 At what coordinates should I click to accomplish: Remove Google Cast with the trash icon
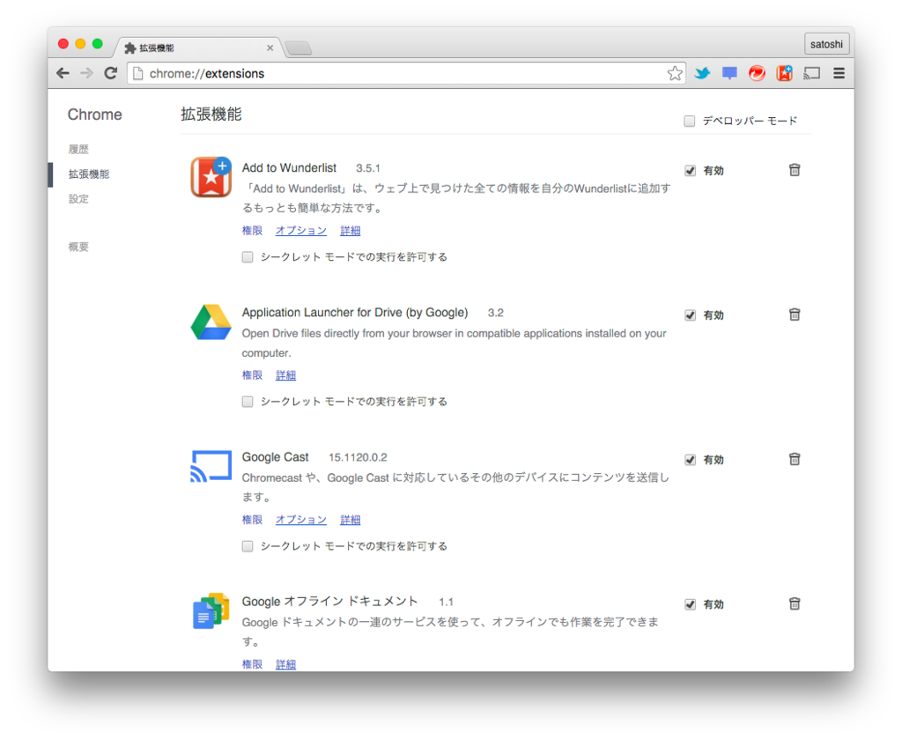[795, 459]
